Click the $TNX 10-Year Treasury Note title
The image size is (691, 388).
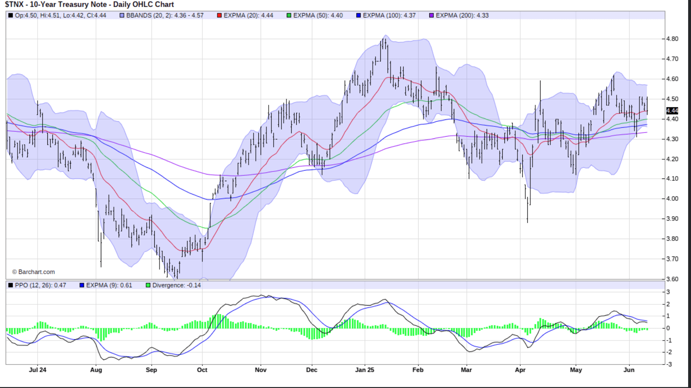(x=89, y=4)
